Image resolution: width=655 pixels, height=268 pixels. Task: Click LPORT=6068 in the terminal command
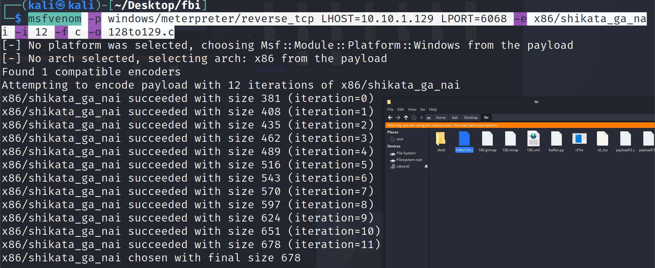coord(474,19)
